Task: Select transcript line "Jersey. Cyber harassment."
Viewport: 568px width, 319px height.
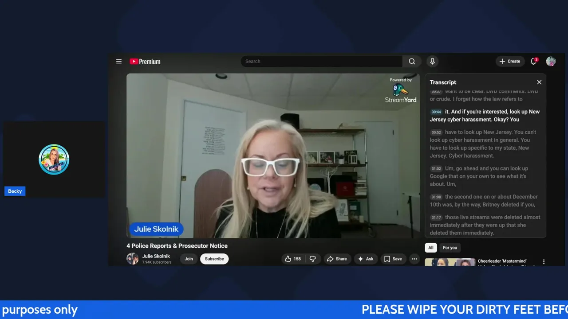Action: coord(462,156)
